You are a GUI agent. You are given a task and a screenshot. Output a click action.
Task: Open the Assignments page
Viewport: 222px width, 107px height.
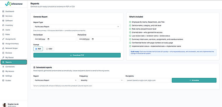(x=14, y=39)
